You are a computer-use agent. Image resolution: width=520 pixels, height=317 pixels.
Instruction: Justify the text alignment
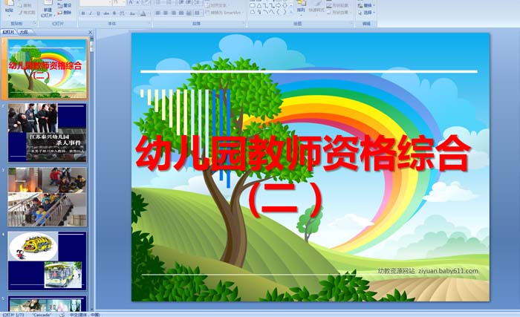(181, 13)
